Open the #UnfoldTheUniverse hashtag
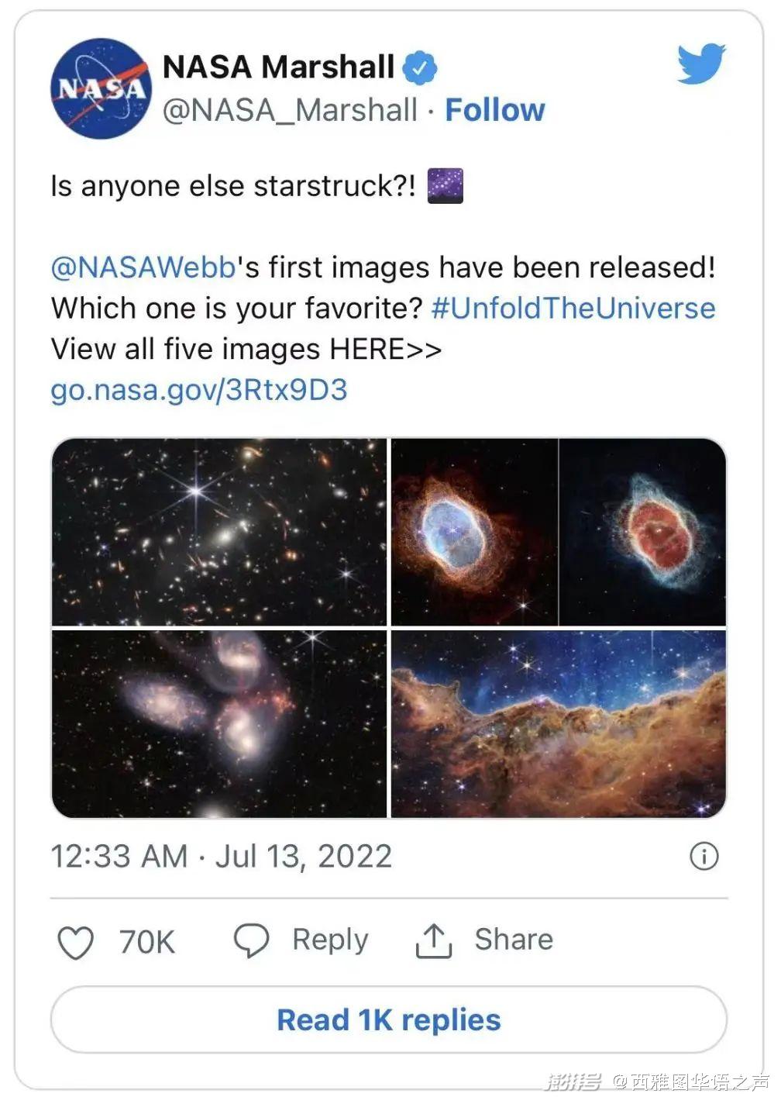781x1097 pixels. pos(573,309)
